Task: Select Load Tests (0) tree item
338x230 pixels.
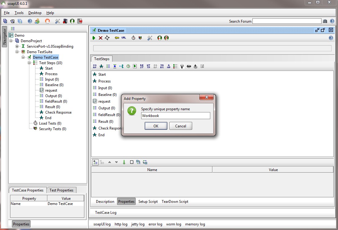Action: coord(50,123)
